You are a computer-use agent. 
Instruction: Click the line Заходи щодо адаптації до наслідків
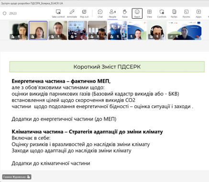pyautogui.click(x=71, y=150)
